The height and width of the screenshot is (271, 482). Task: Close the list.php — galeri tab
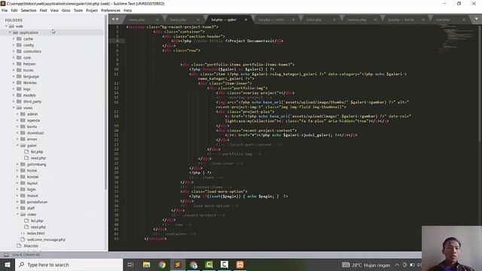246,20
